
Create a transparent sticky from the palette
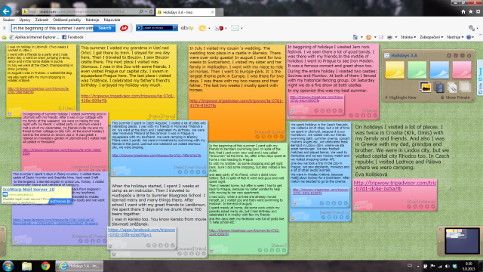(465, 87)
